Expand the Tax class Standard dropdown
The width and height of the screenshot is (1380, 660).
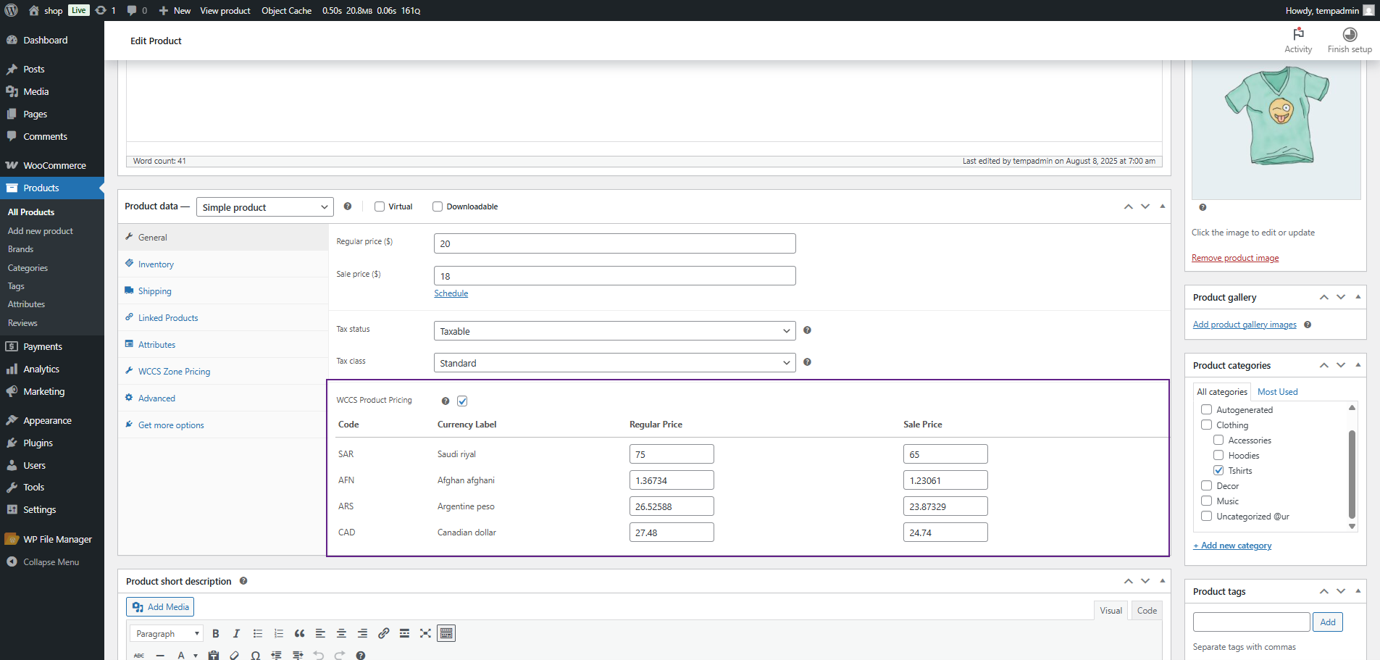tap(614, 363)
